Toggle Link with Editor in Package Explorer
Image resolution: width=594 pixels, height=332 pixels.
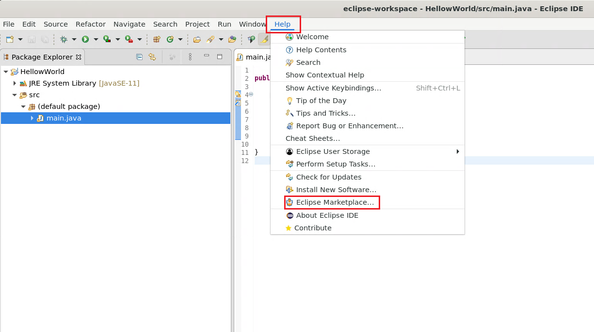[x=152, y=57]
